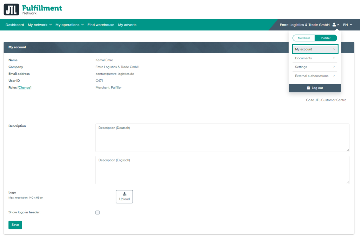Switch role toggle to Merchant
This screenshot has width=360, height=239.
pos(304,38)
